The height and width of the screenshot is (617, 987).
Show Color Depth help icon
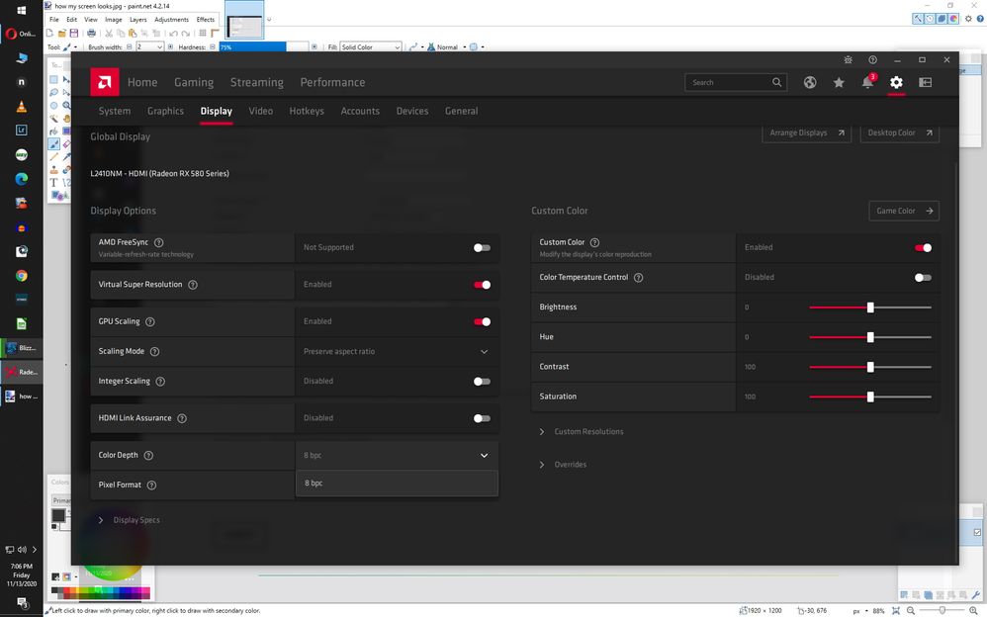[148, 455]
